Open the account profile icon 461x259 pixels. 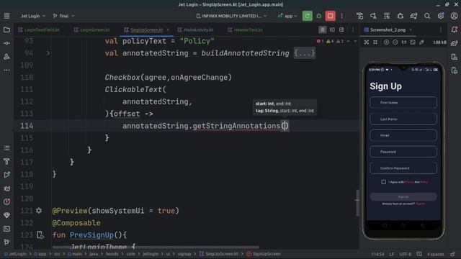(x=454, y=16)
